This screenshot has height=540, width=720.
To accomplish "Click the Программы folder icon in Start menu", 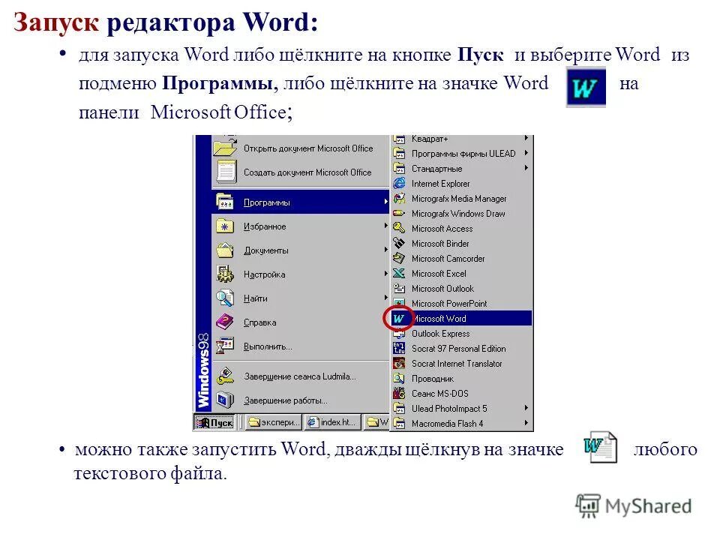I will [x=225, y=202].
